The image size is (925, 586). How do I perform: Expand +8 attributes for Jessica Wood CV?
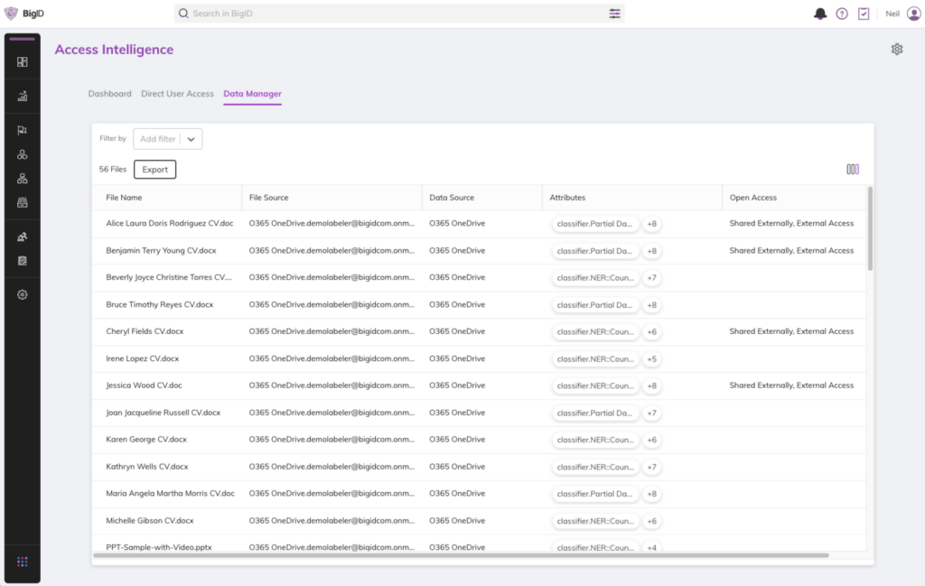(652, 386)
